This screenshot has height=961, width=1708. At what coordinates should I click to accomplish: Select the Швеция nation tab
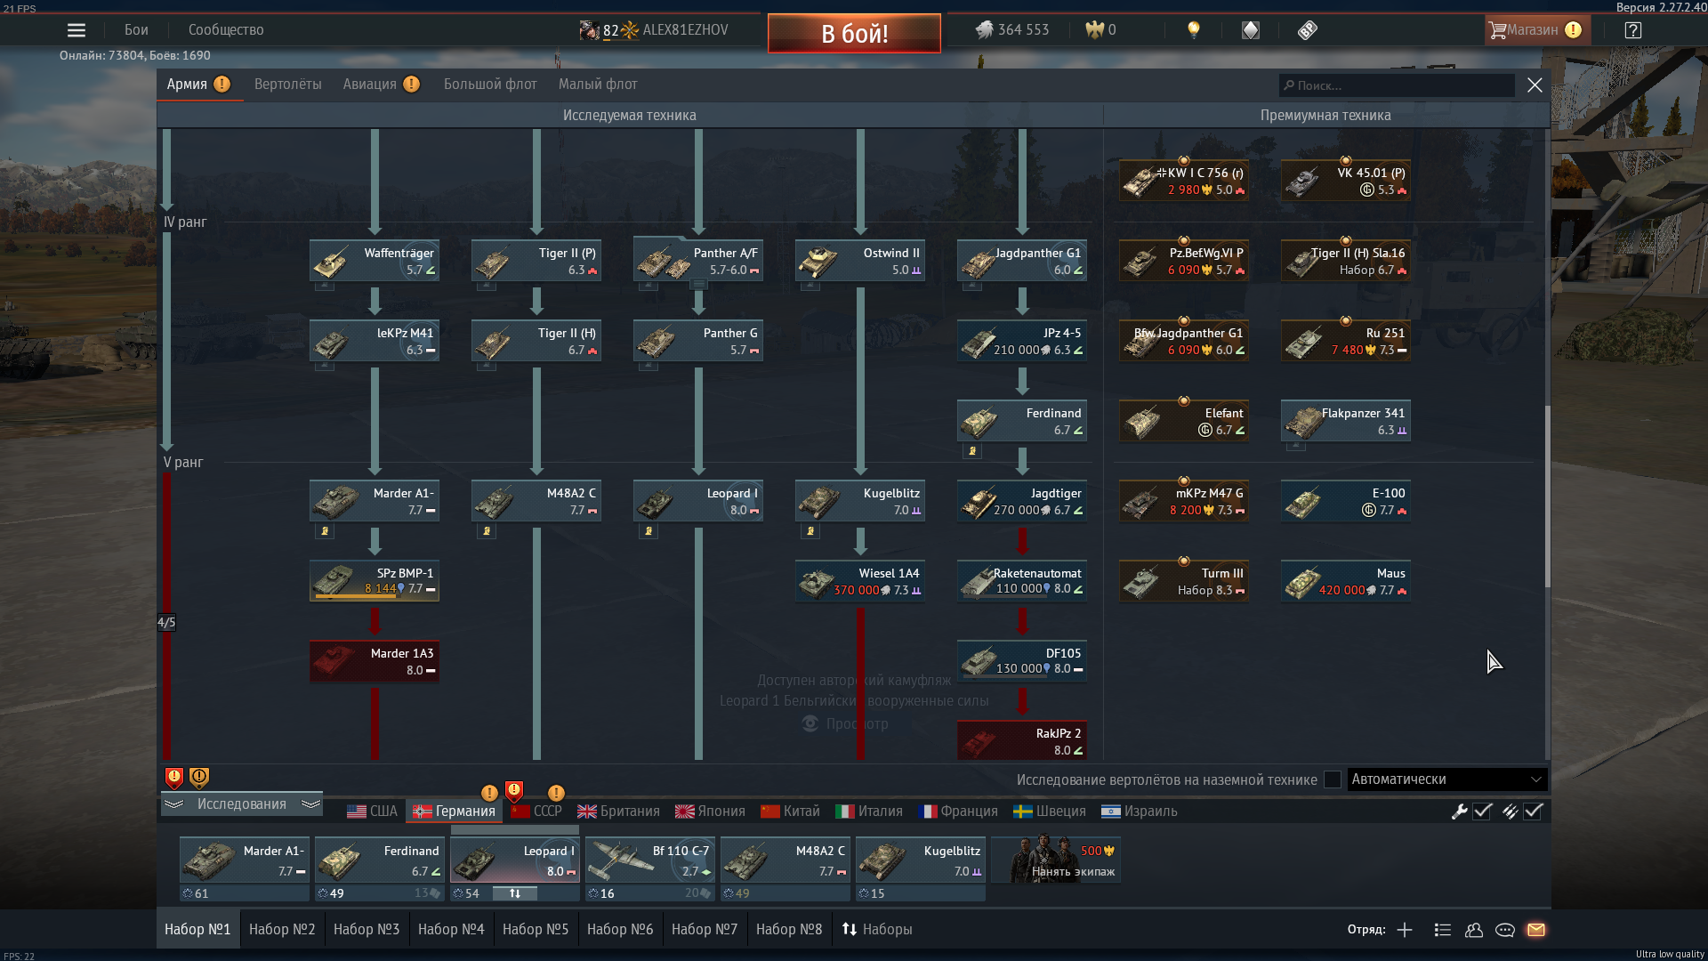point(1050,812)
